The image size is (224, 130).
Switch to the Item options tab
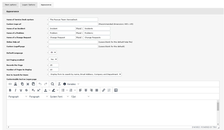coord(11,5)
